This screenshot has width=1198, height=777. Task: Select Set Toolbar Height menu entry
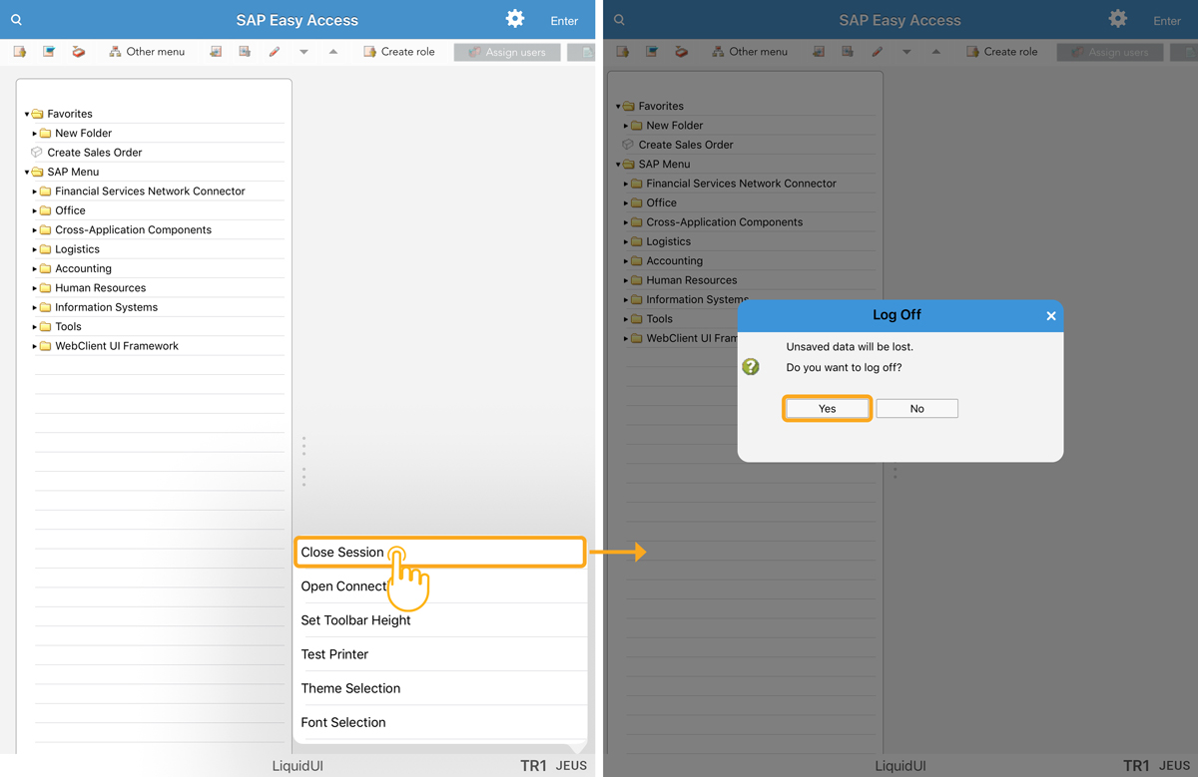point(355,620)
